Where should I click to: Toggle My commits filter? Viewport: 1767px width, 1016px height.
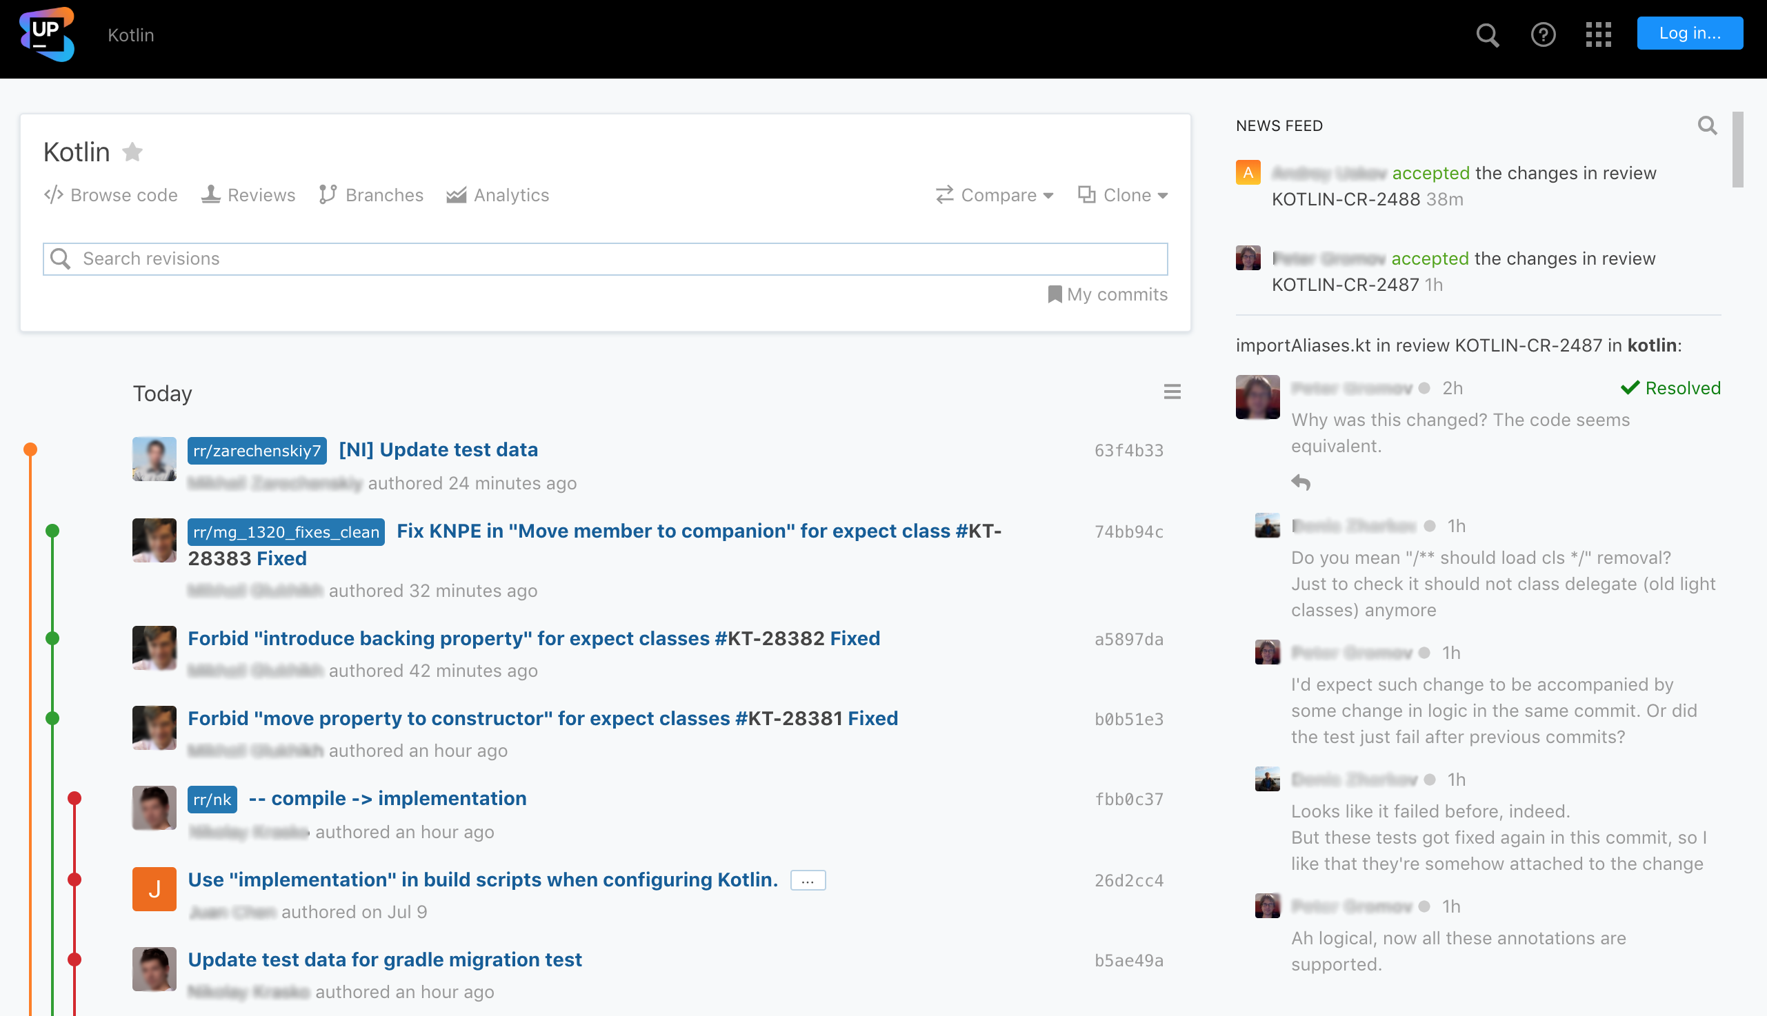[1106, 294]
